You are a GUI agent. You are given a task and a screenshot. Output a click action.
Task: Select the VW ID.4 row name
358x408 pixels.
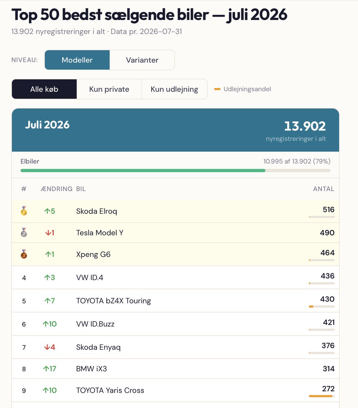[x=89, y=277]
